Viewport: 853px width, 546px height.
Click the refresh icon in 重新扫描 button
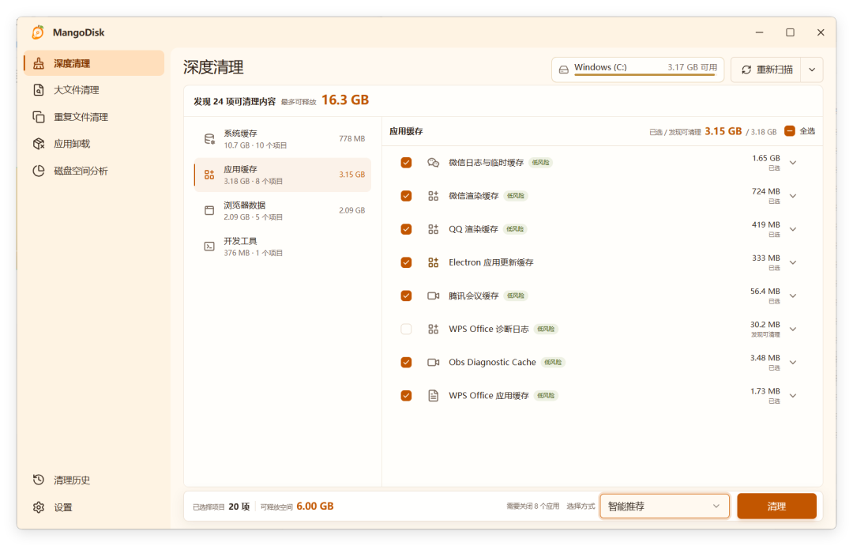746,70
